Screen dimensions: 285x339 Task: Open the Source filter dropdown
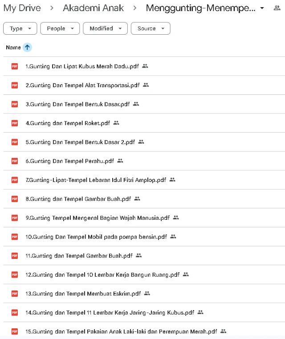tap(151, 28)
